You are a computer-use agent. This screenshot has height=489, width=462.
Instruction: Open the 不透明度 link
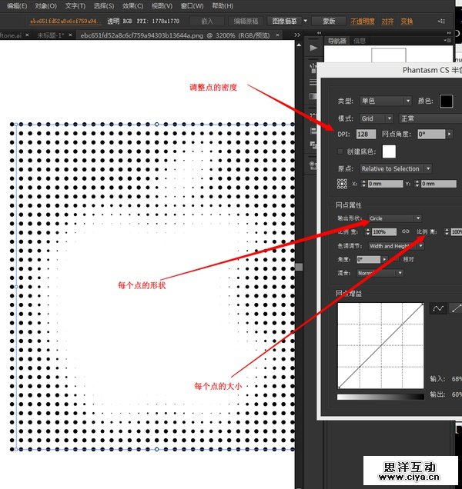pos(363,22)
